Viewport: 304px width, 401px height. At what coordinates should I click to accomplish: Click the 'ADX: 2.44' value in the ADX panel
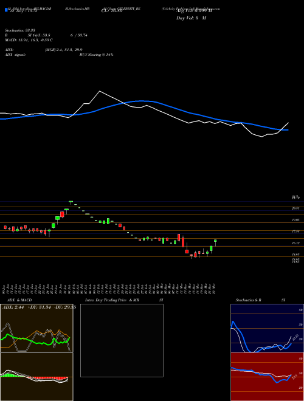(13, 307)
